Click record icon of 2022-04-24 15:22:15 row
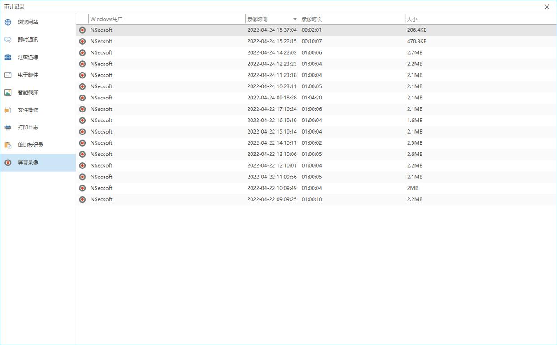Viewport: 557px width, 345px height. 83,41
